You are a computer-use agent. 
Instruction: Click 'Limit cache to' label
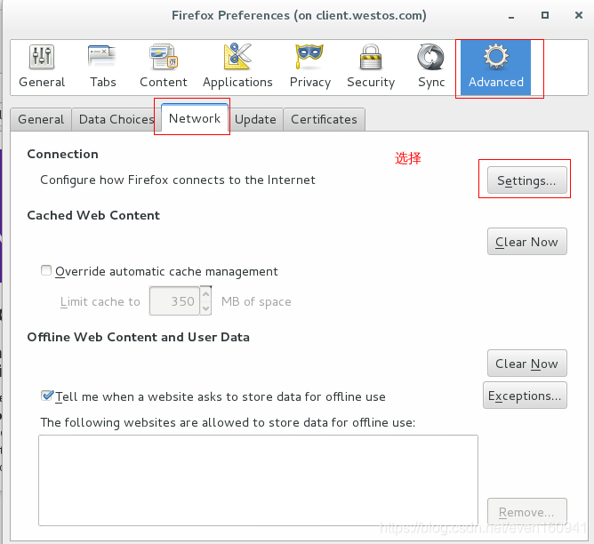tap(100, 301)
